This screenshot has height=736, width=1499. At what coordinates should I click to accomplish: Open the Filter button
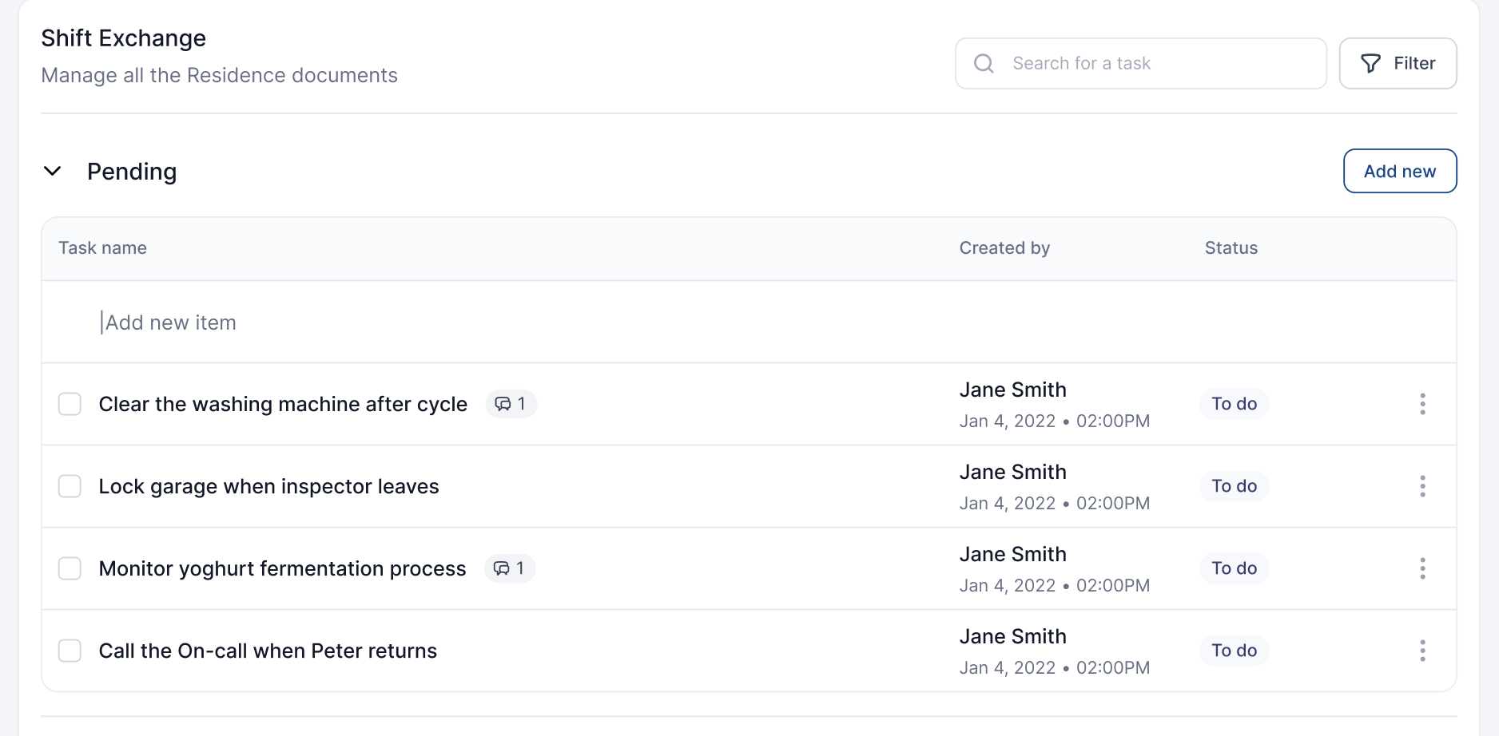pos(1398,63)
